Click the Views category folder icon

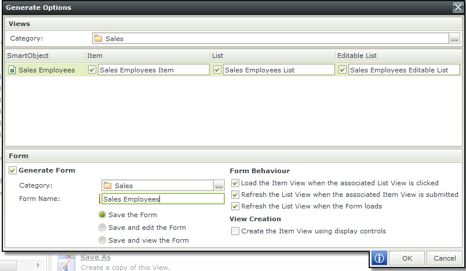coord(98,38)
